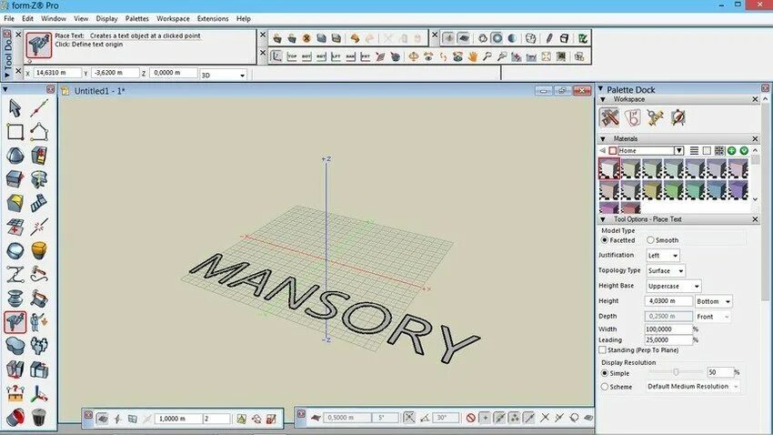Click the red no-snap circle icon
The height and width of the screenshot is (435, 773).
click(x=470, y=418)
